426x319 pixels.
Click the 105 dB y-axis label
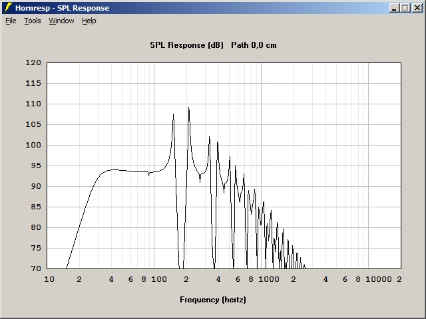(33, 124)
